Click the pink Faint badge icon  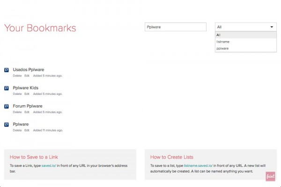(x=270, y=176)
